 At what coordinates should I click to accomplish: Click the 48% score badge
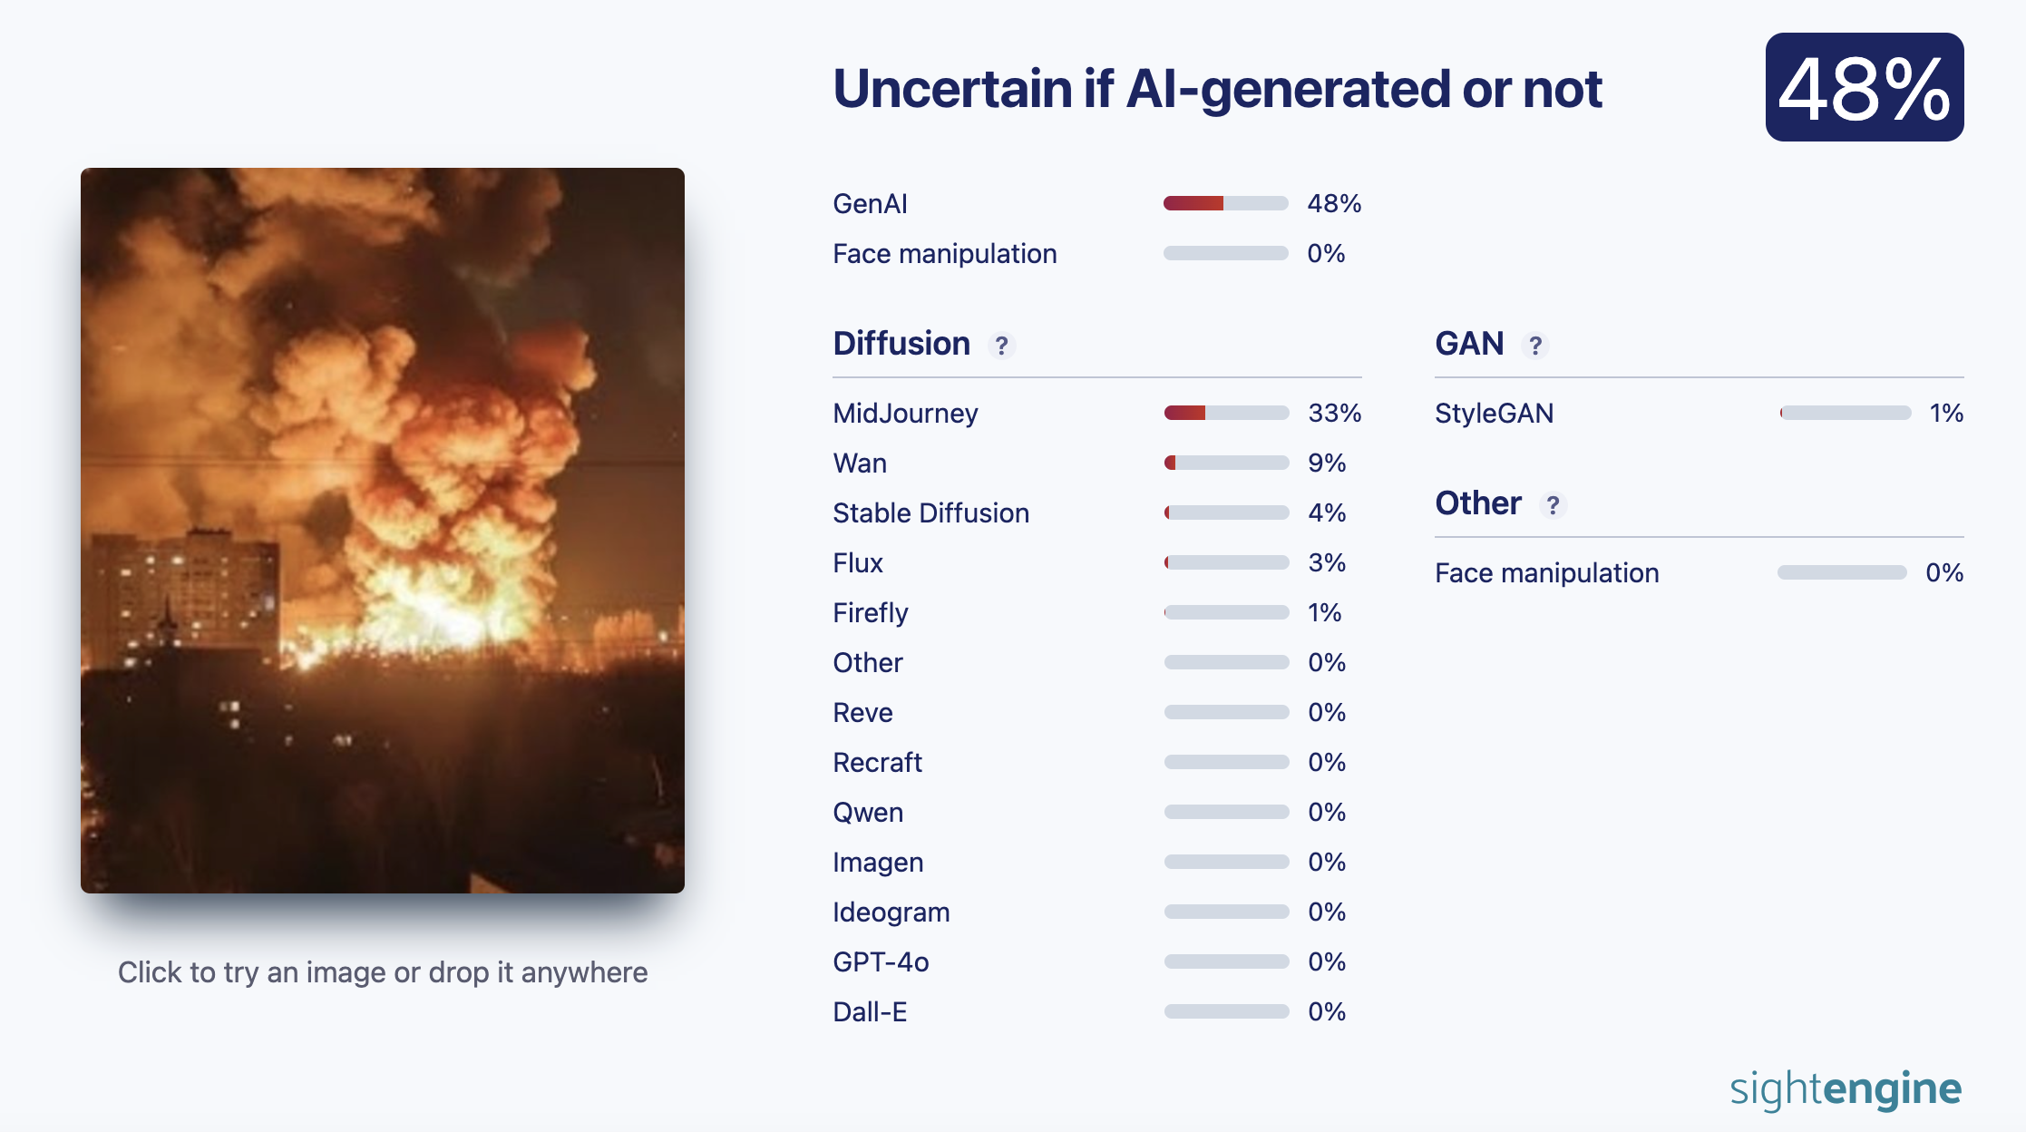(x=1864, y=88)
